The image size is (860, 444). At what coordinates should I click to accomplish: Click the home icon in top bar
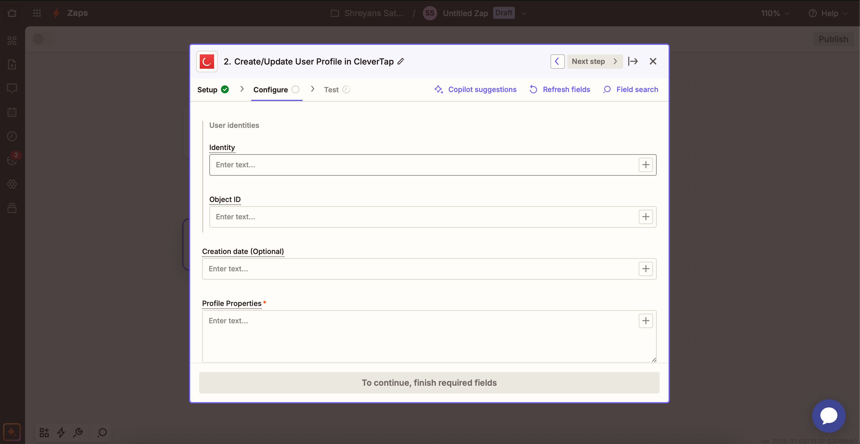point(12,13)
